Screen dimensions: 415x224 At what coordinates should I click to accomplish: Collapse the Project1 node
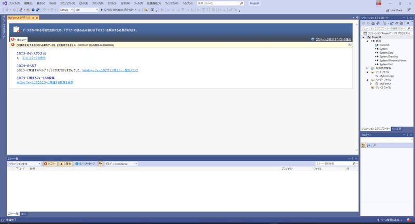coord(364,37)
